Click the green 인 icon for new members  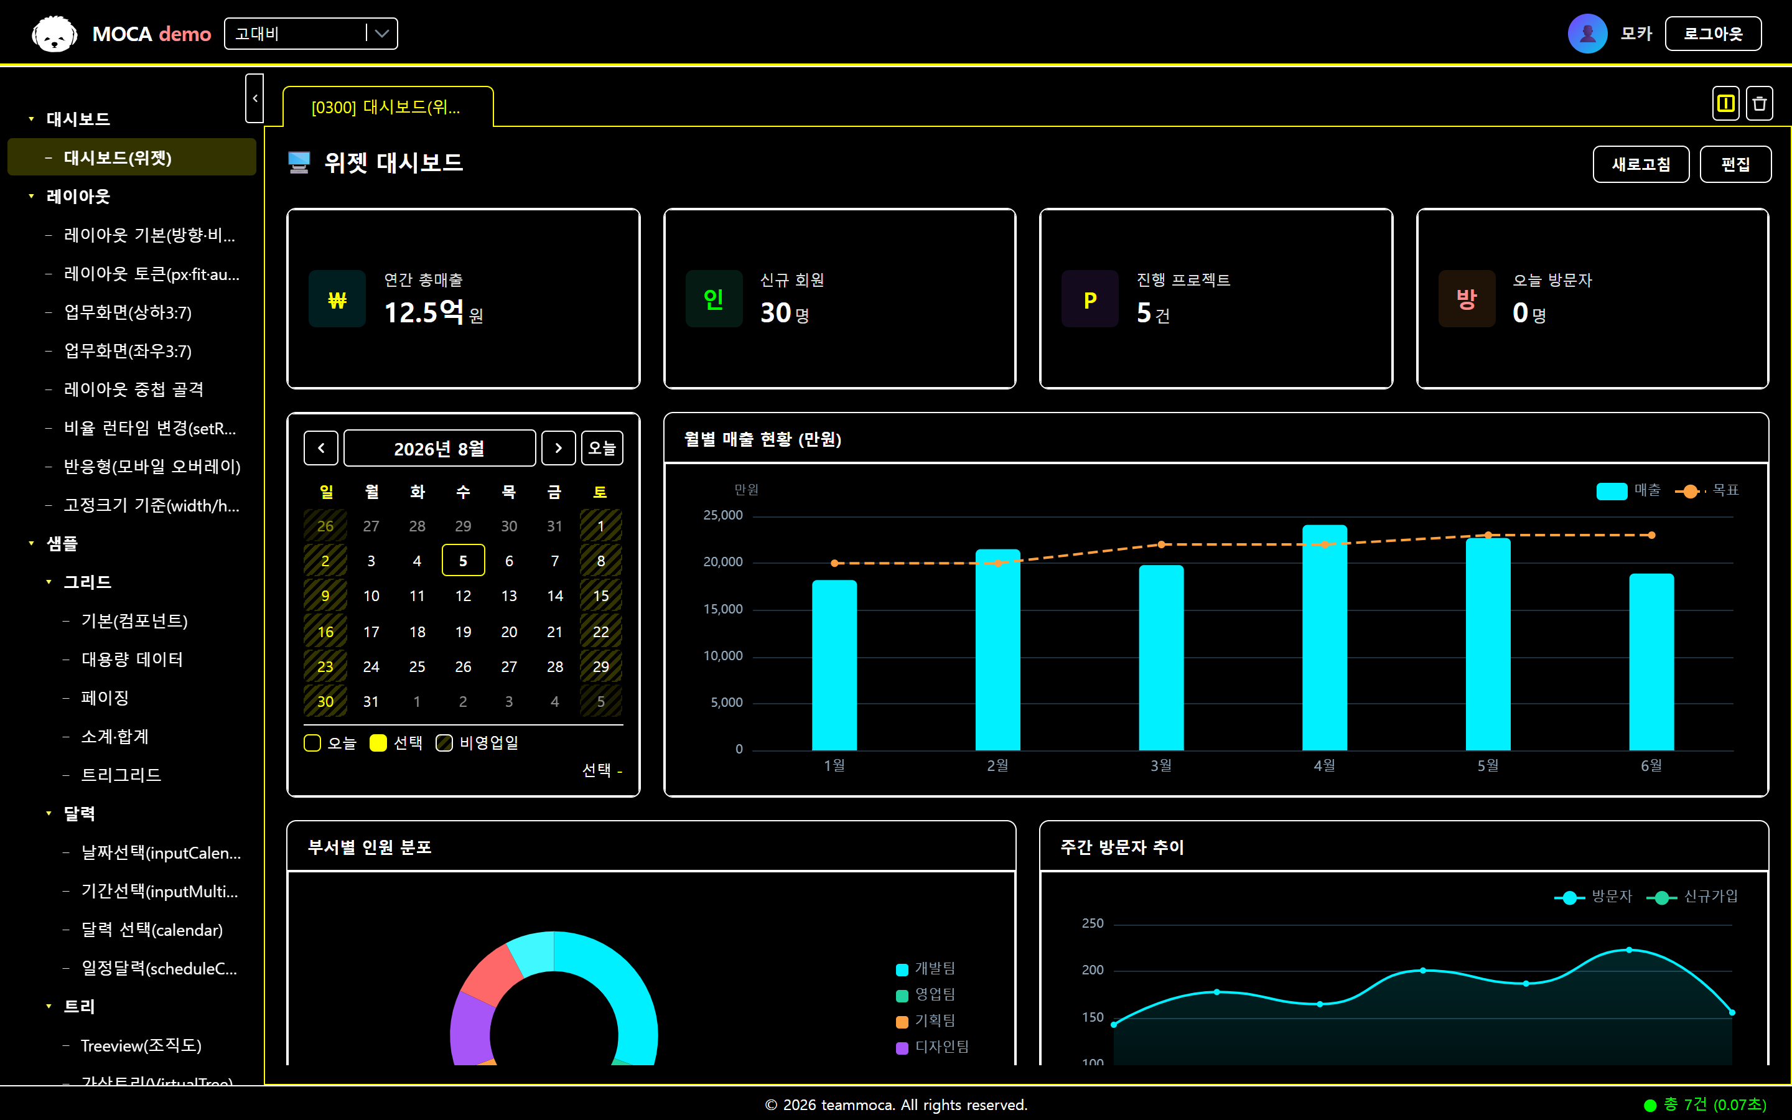(713, 299)
